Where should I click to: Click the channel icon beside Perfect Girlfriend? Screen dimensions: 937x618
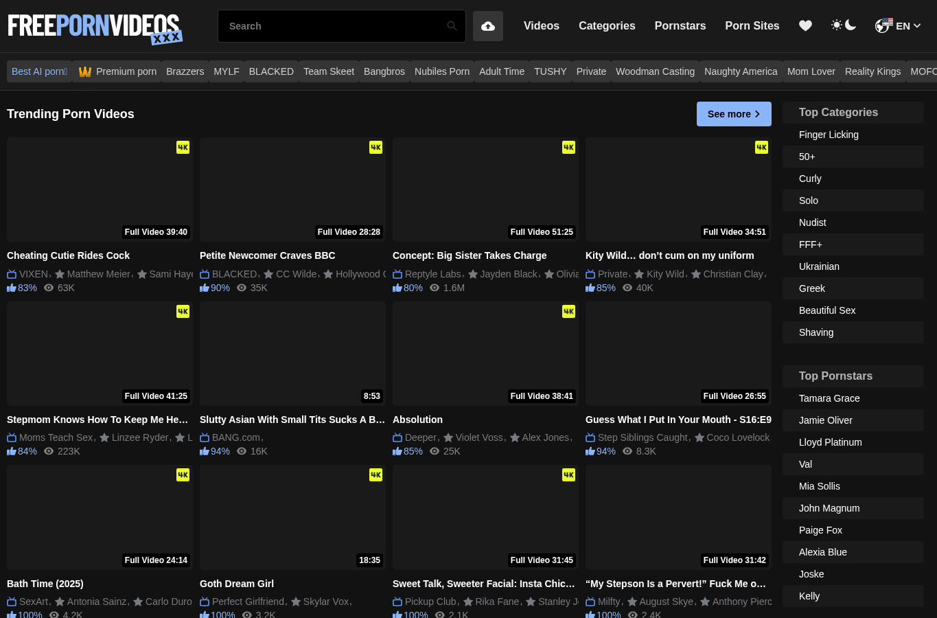point(205,602)
